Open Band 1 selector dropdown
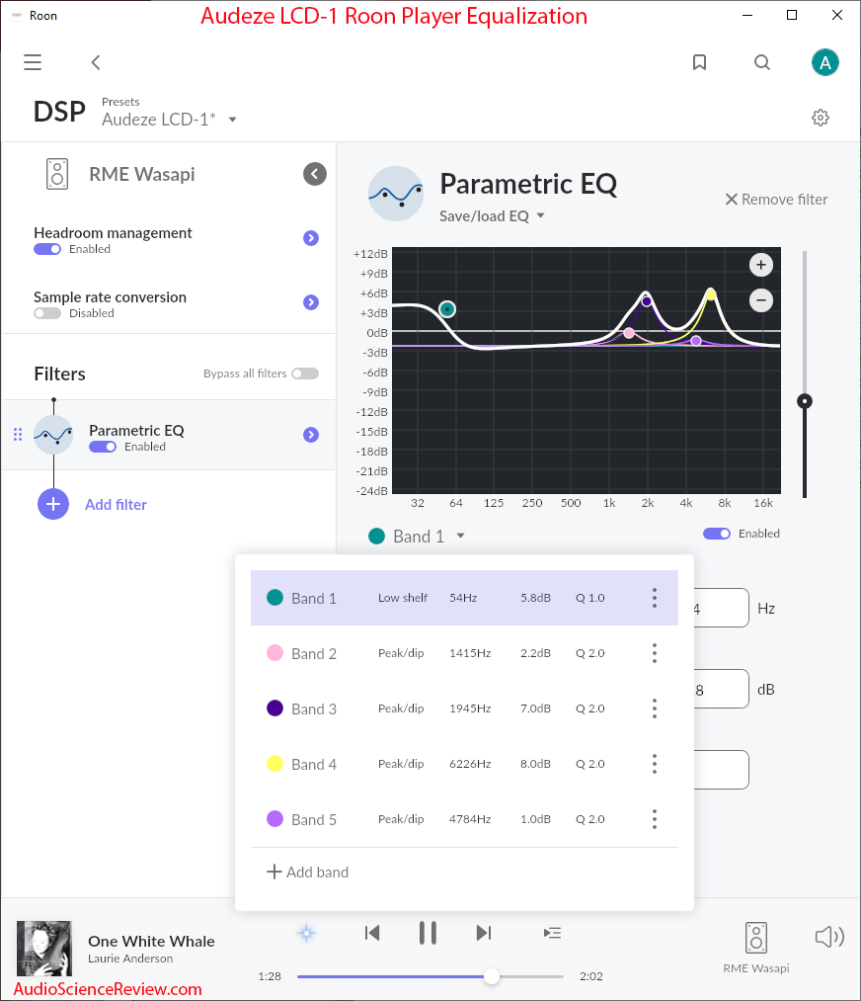 click(417, 537)
